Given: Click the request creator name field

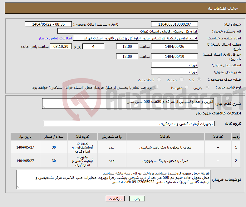Looking at the screenshot, I should point(135,38).
